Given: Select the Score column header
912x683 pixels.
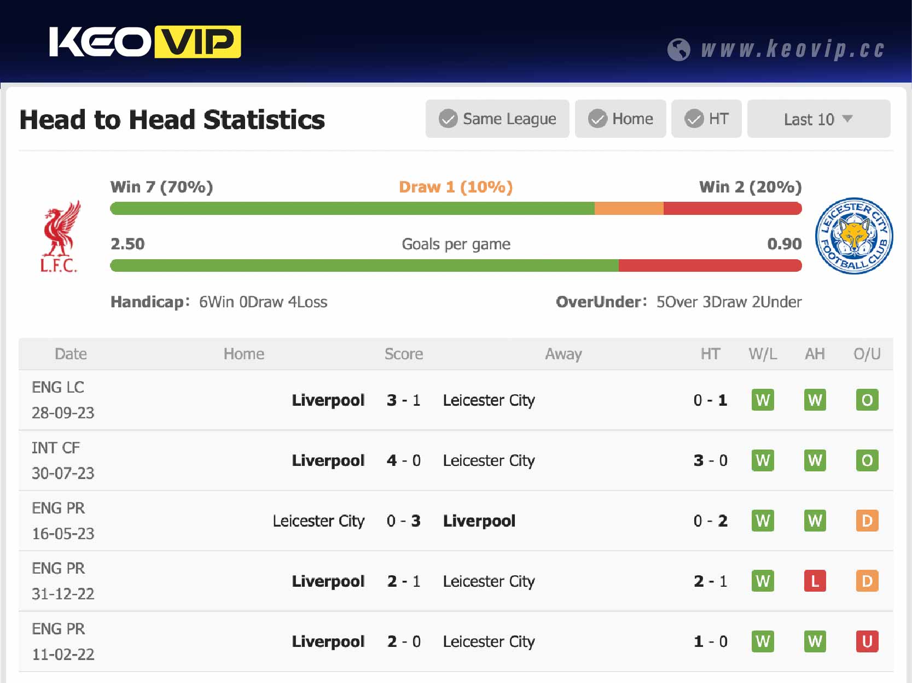Looking at the screenshot, I should tap(403, 354).
